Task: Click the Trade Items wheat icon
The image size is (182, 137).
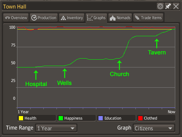Action: click(x=137, y=18)
